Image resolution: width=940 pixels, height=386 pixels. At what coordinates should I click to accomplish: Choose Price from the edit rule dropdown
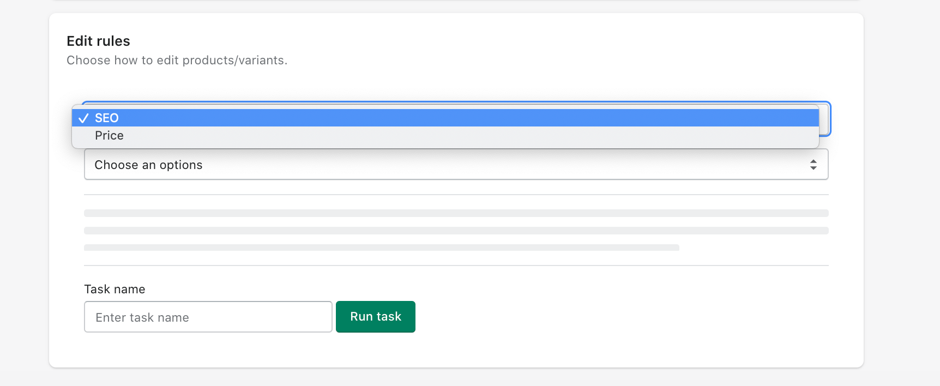click(x=109, y=135)
